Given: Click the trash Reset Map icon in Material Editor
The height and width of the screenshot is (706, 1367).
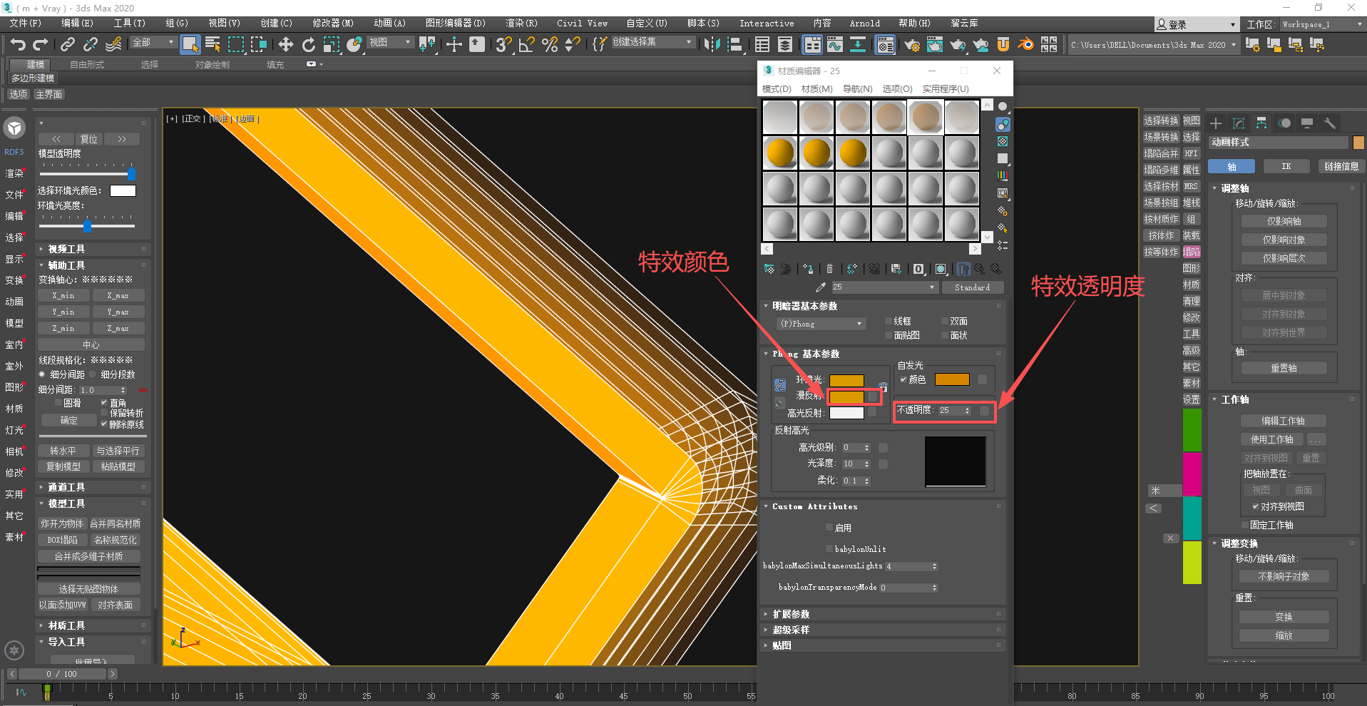Looking at the screenshot, I should 829,269.
